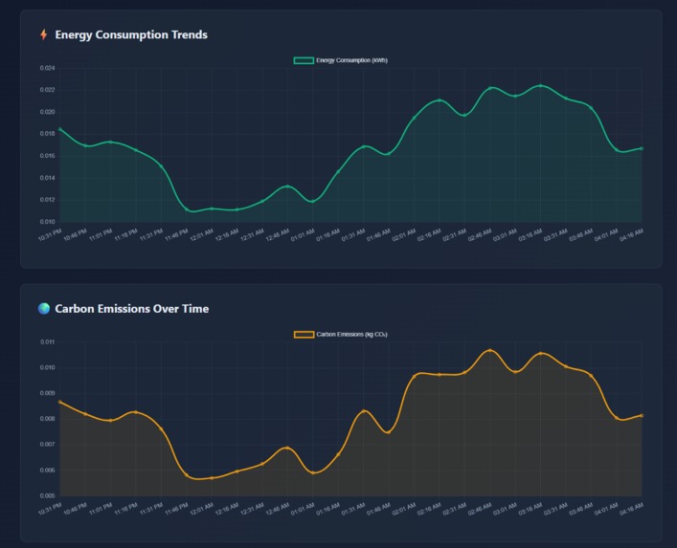The height and width of the screenshot is (548, 677).
Task: Click the 12:01 AM label under the energy chart
Action: [x=202, y=235]
